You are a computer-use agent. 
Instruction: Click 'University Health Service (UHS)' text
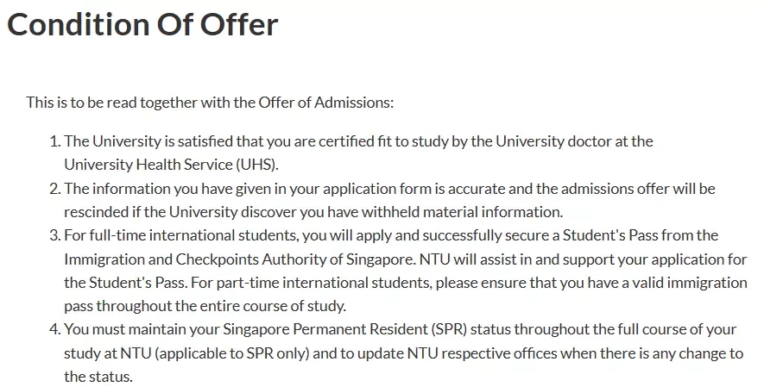click(x=171, y=165)
